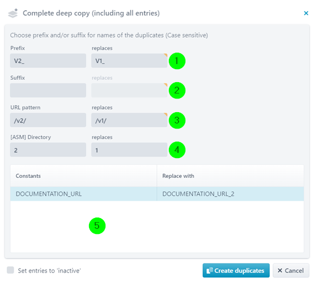Screen dimensions: 314x281
Task: Click orange corner marker on Suffix replaces field
Action: pyautogui.click(x=166, y=85)
